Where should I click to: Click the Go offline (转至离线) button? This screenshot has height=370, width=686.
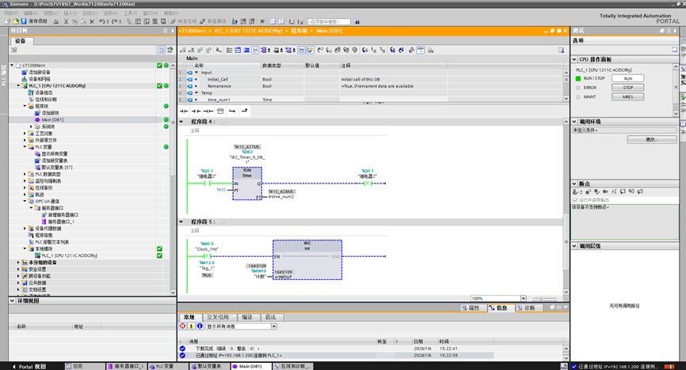213,21
